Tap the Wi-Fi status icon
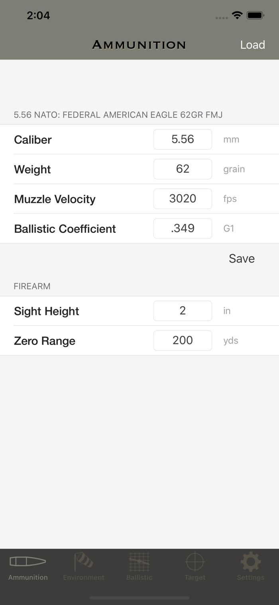279x605 pixels. click(238, 16)
